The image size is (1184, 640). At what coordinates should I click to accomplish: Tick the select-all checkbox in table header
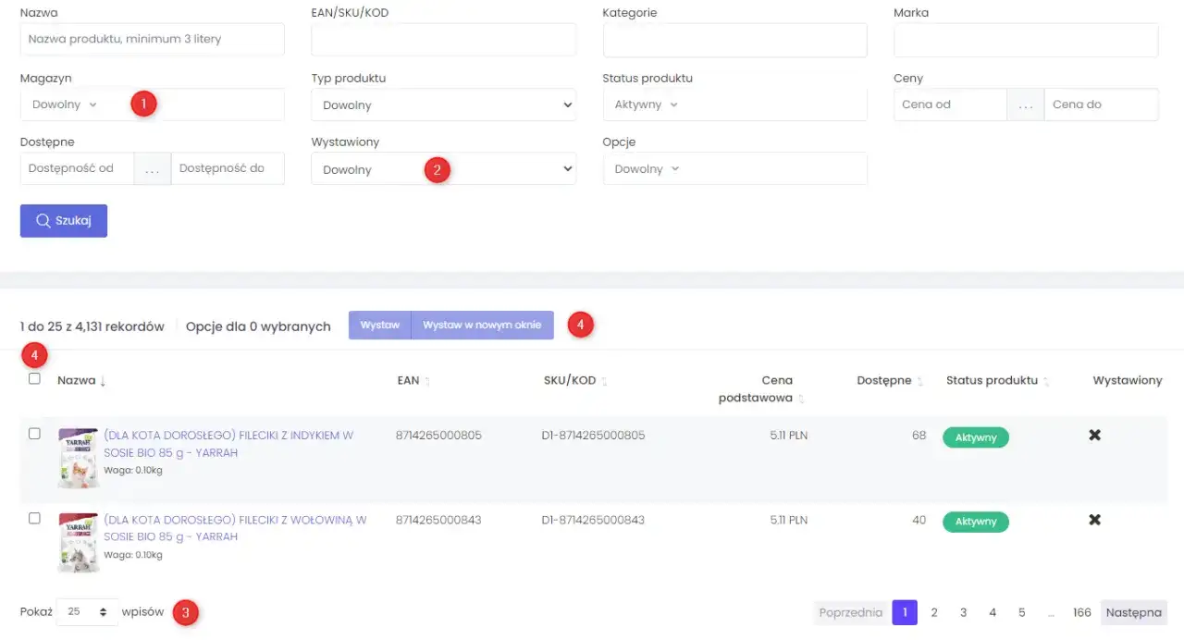(34, 378)
